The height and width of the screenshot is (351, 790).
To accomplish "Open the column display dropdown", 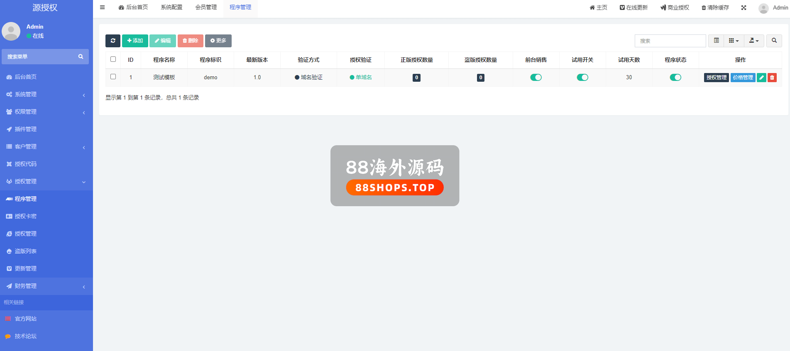I will 734,41.
